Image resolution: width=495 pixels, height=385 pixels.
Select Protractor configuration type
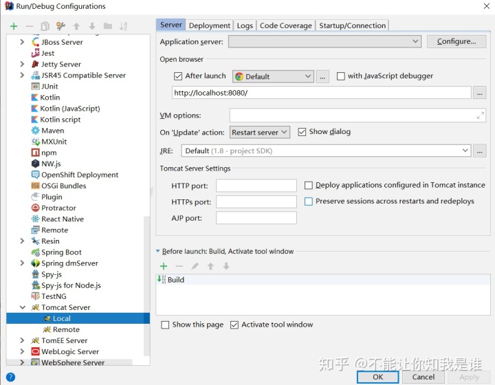coord(58,208)
